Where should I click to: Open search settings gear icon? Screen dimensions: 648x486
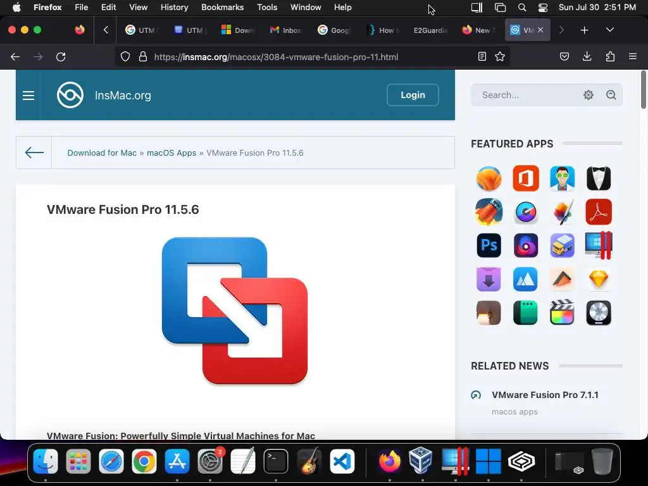[x=588, y=95]
